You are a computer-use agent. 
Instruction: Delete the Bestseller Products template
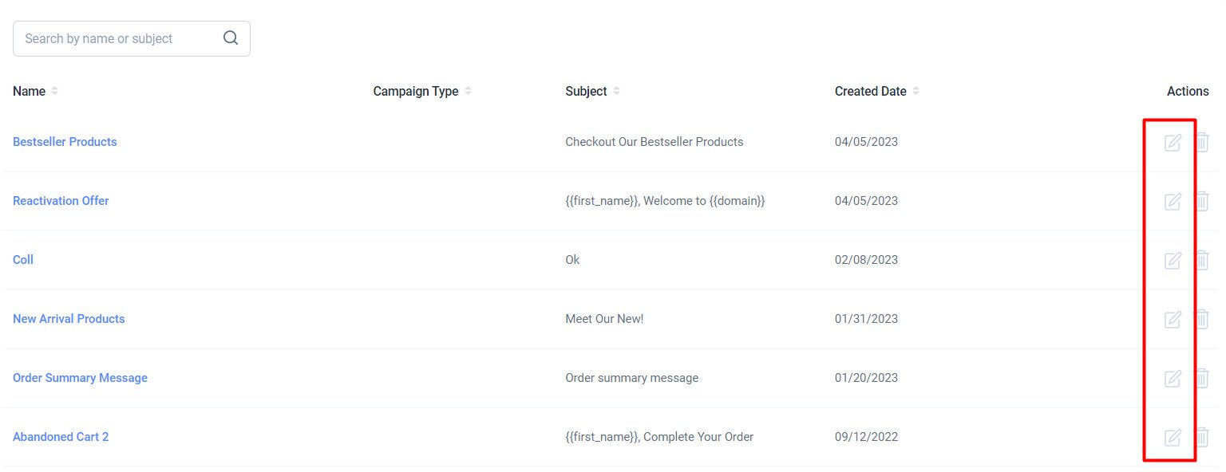click(1202, 143)
